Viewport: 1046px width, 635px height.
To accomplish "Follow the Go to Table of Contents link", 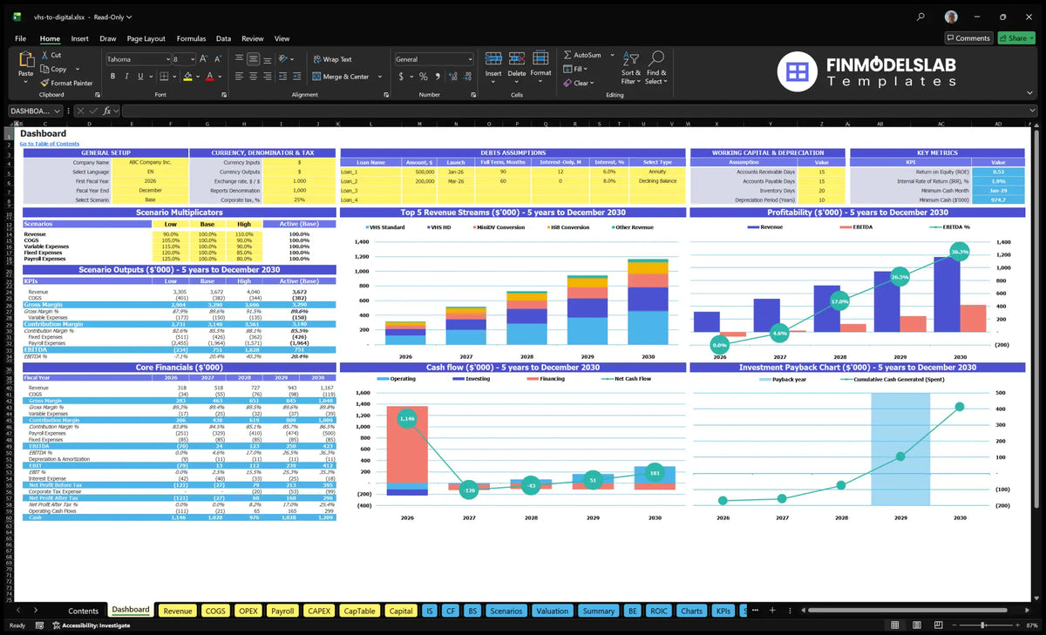I will pos(50,144).
